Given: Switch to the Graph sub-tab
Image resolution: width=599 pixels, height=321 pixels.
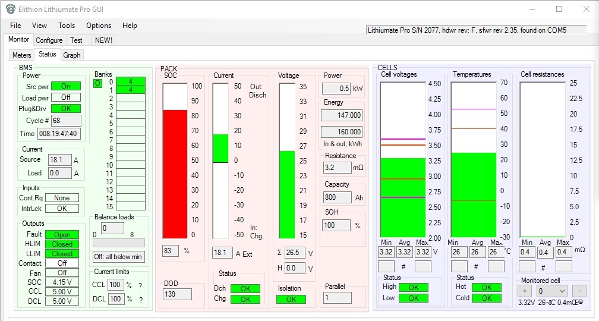Looking at the screenshot, I should [72, 55].
